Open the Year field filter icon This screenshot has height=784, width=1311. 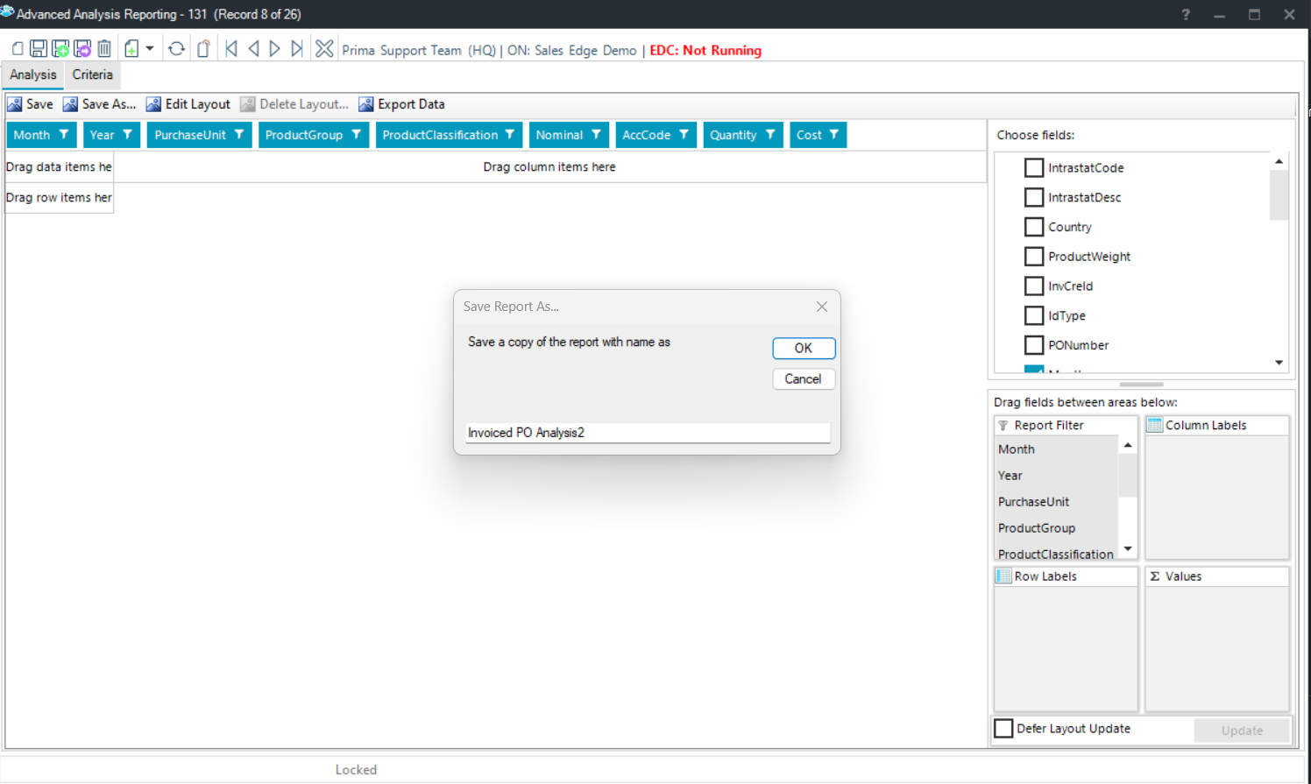point(128,135)
